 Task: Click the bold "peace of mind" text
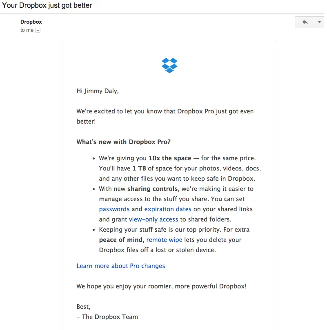[x=121, y=239]
